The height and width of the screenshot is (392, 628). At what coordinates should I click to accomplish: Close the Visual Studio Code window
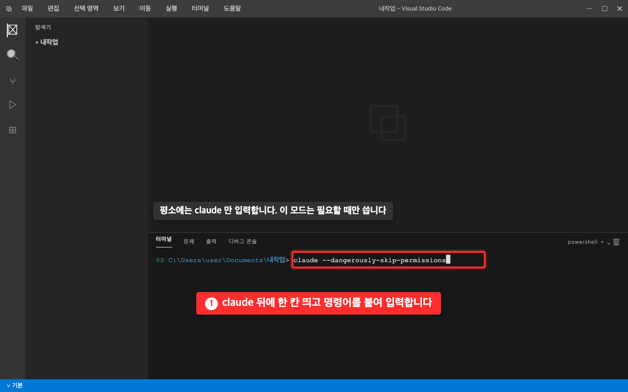[x=620, y=8]
